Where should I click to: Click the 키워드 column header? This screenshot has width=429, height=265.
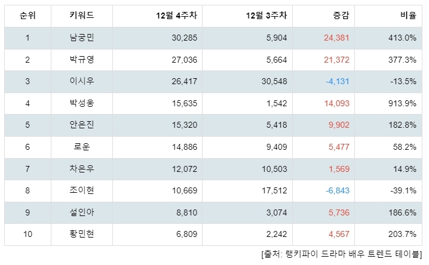[81, 16]
